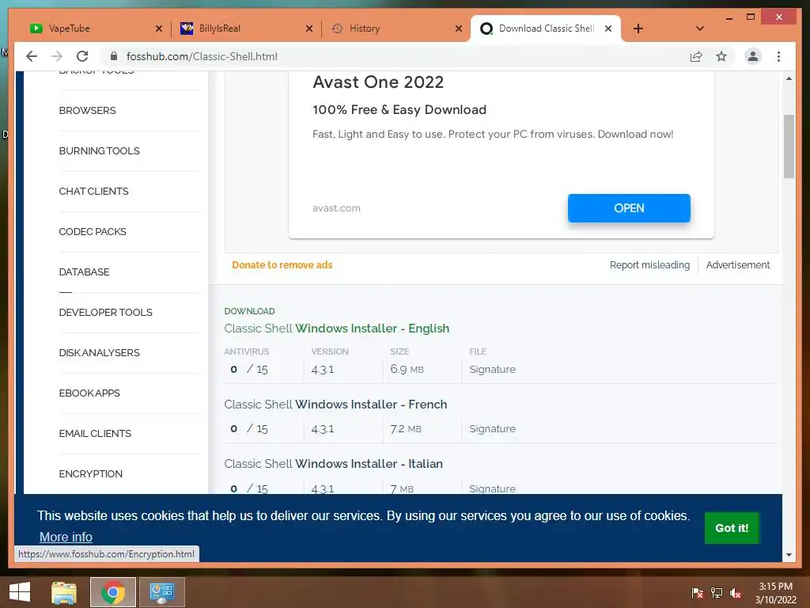
Task: Open the EMAIL CLIENTS category
Action: click(x=95, y=433)
